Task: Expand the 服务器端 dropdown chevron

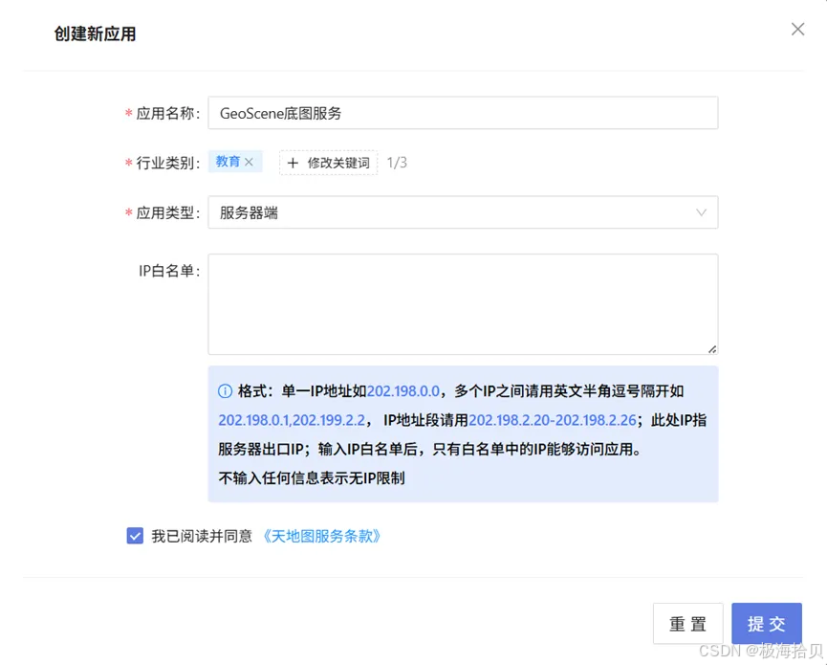Action: [701, 212]
